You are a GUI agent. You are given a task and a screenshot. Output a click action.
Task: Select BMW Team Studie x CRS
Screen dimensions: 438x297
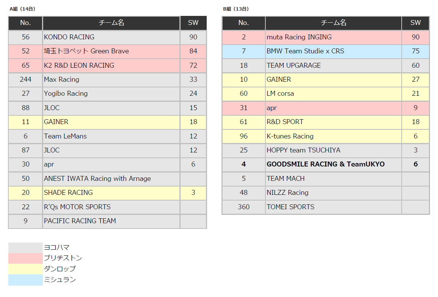(305, 51)
